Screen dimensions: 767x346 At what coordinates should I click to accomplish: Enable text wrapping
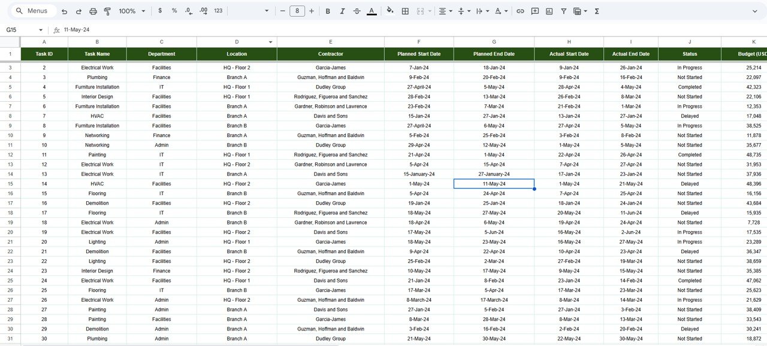[x=480, y=11]
